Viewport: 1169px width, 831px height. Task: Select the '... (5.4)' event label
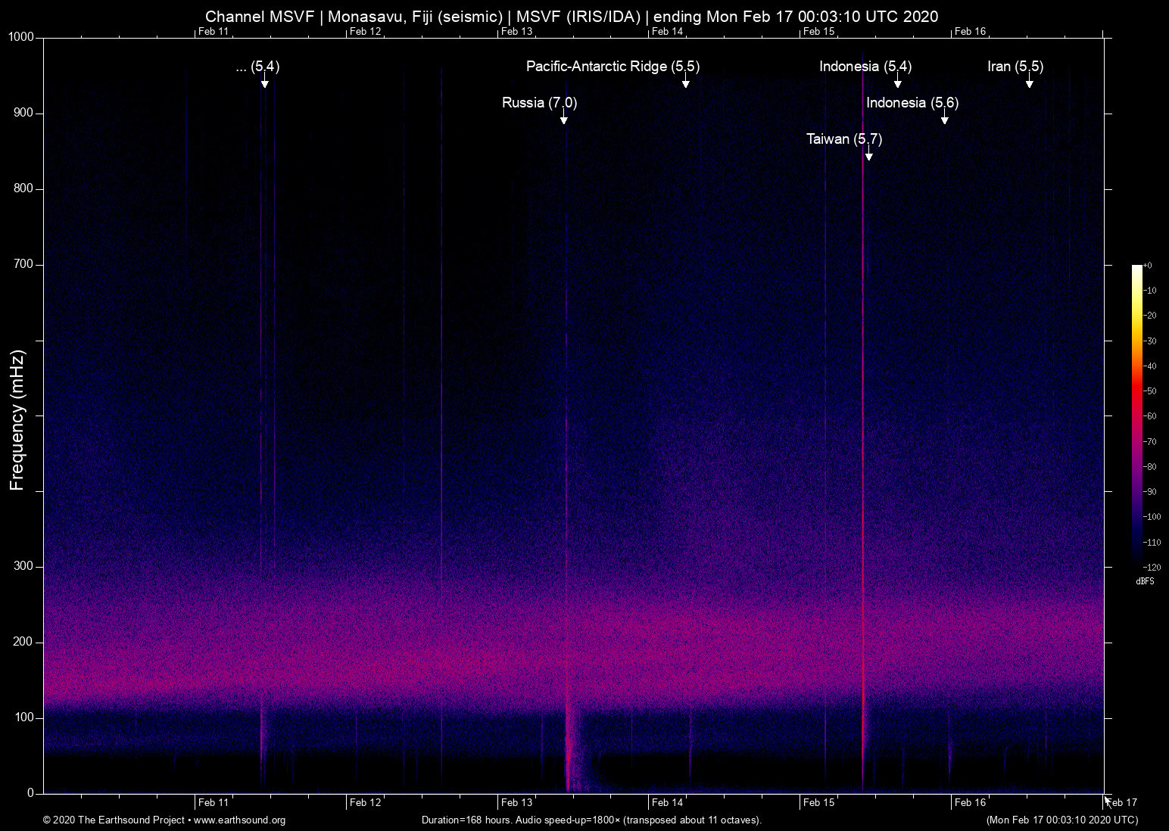tap(257, 67)
